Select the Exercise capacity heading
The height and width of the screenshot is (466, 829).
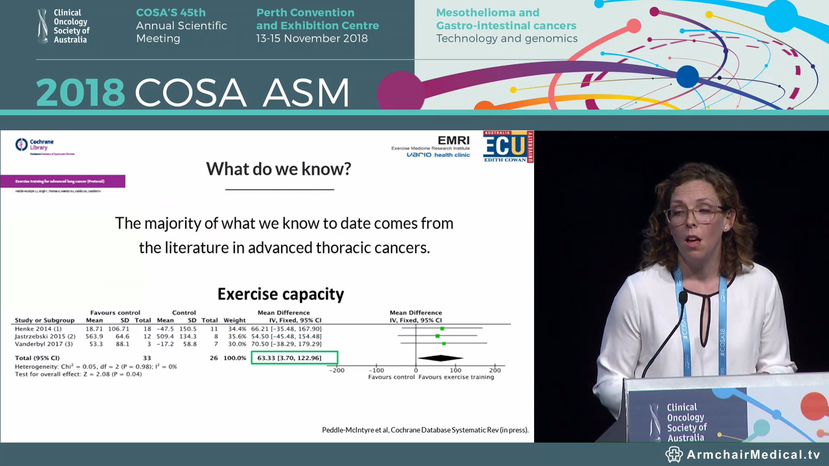coord(281,294)
